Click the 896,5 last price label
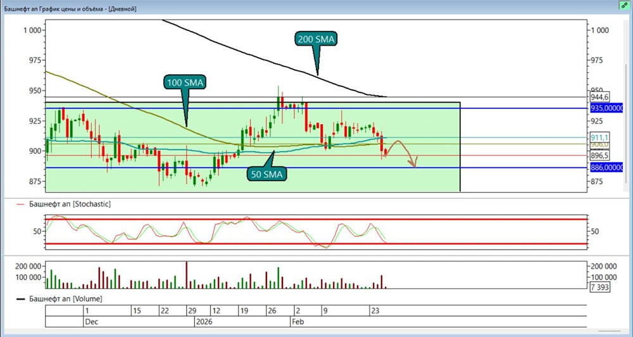The width and height of the screenshot is (633, 337). (599, 156)
